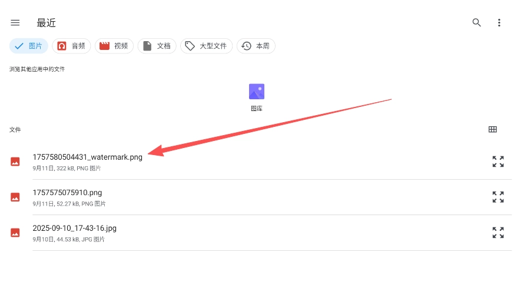Toggle the 视频 filter chip
The image size is (514, 289).
(114, 46)
